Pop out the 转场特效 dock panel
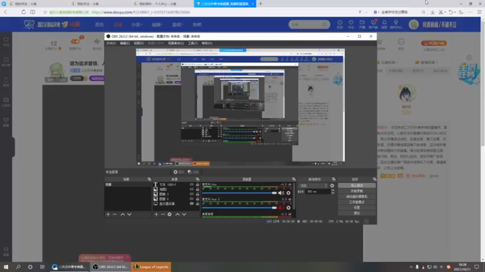 click(x=333, y=179)
